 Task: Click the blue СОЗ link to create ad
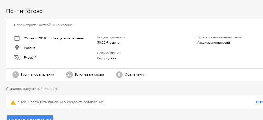(x=259, y=102)
